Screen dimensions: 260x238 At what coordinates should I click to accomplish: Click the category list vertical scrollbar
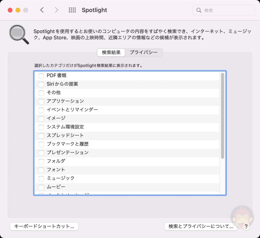point(223,116)
